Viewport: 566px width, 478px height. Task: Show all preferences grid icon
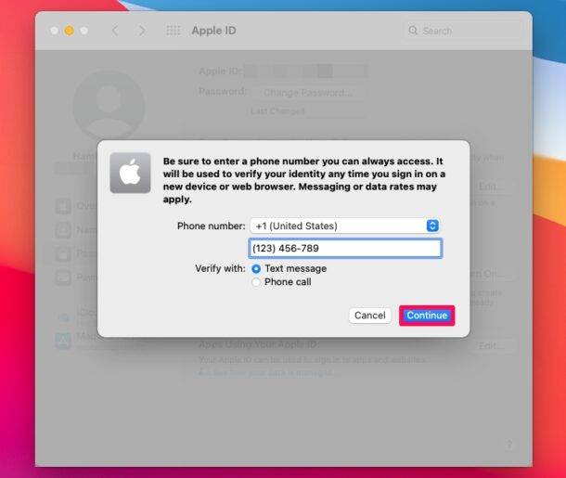click(173, 31)
